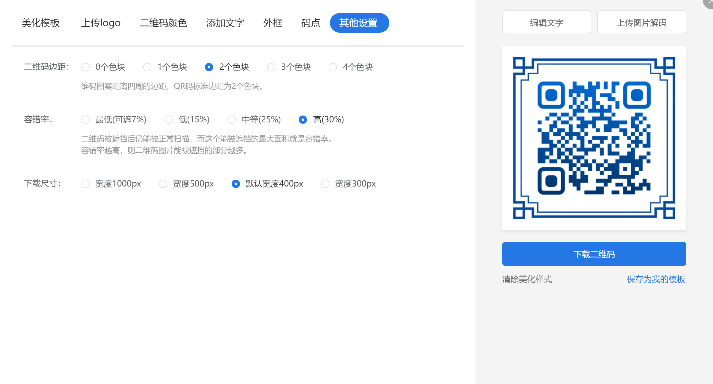Click the 上传图片解码 button
713x384 pixels.
641,22
